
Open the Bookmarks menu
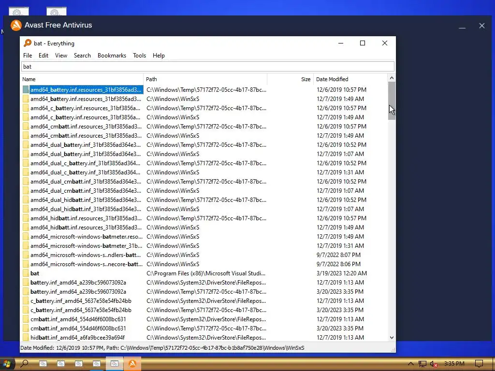pos(112,56)
